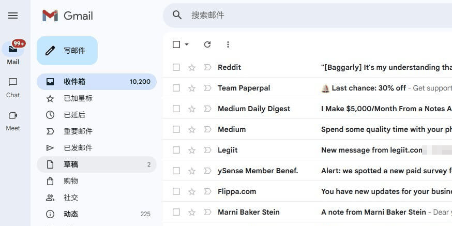Tick the select-all checkbox in the toolbar
The width and height of the screenshot is (452, 226).
click(176, 44)
